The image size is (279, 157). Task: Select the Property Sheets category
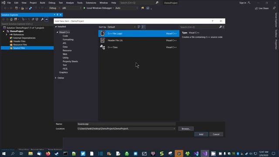(70, 61)
